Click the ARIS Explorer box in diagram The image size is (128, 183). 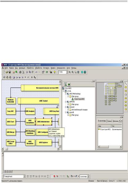44,142
